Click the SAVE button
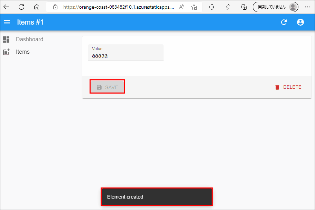The width and height of the screenshot is (315, 210). coord(107,87)
